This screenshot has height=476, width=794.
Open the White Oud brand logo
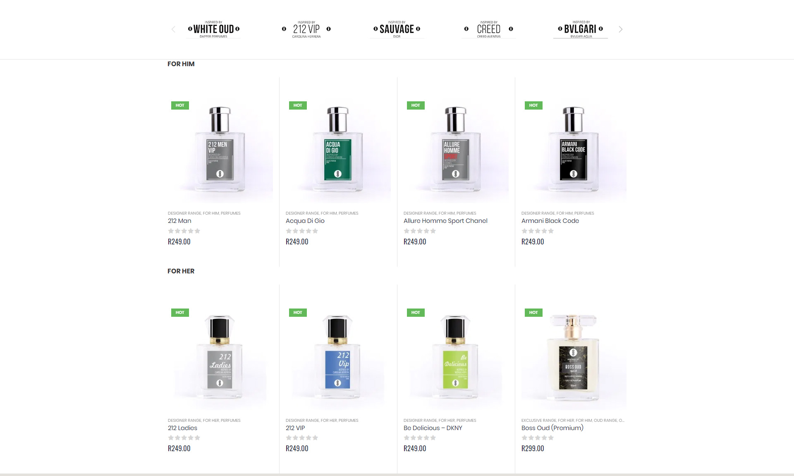[213, 29]
